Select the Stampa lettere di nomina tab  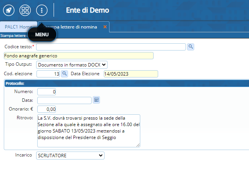pos(72,27)
